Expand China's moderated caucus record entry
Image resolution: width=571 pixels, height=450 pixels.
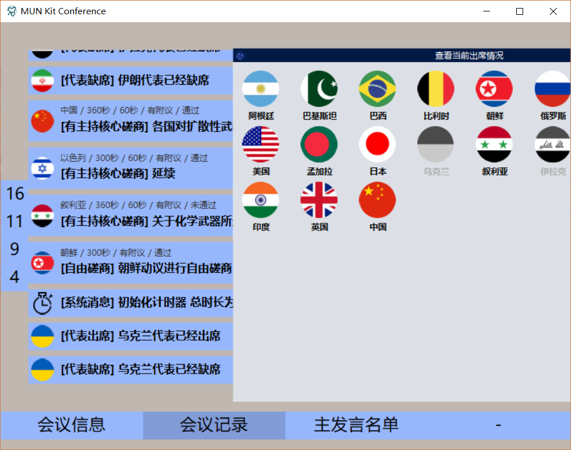tap(131, 121)
